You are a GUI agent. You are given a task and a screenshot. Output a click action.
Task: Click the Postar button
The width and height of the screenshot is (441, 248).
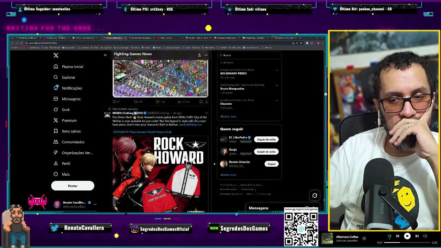click(73, 186)
